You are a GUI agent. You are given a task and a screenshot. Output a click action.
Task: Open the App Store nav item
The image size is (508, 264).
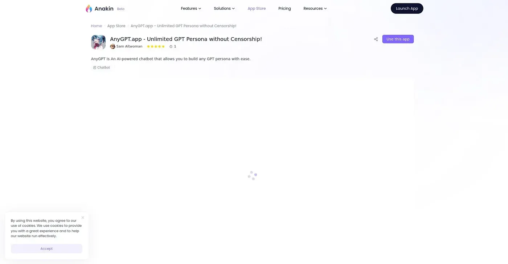pos(257,8)
